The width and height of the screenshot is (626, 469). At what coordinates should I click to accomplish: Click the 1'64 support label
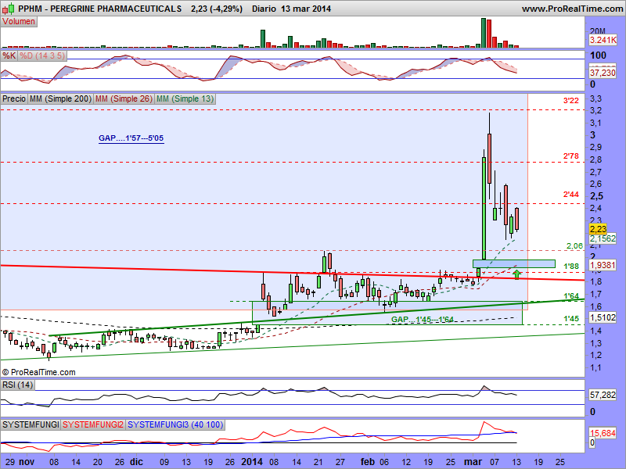571,296
